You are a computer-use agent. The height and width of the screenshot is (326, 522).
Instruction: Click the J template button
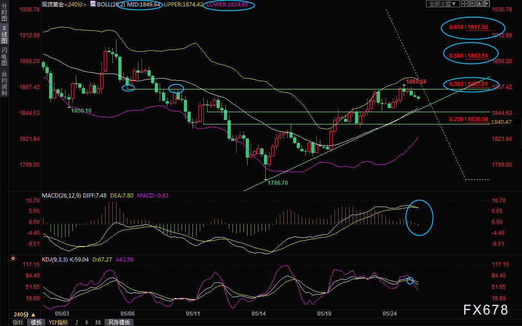[x=76, y=322]
